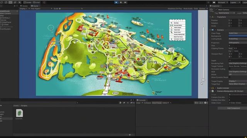Toggle Error Pause in Console

tap(157, 103)
